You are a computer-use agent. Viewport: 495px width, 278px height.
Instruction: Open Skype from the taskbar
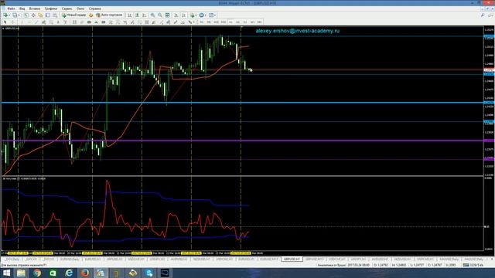click(149, 273)
